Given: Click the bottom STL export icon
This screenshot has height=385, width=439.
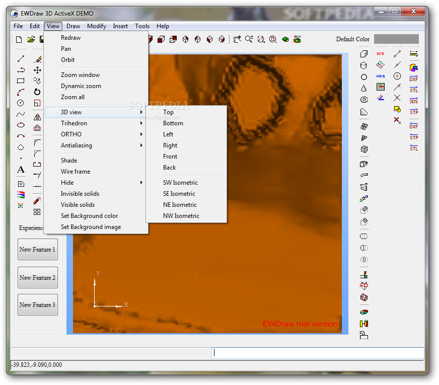Looking at the screenshot, I should (414, 148).
